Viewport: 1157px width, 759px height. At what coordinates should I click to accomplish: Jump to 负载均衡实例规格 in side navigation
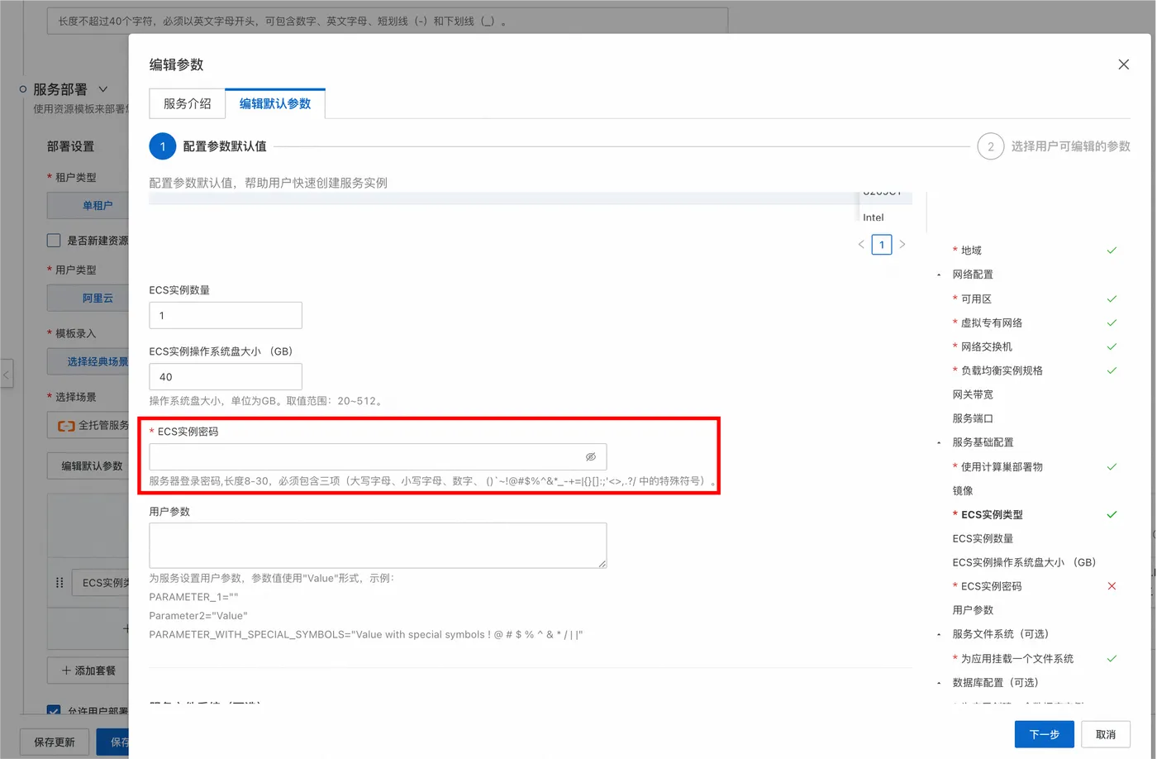point(1002,370)
